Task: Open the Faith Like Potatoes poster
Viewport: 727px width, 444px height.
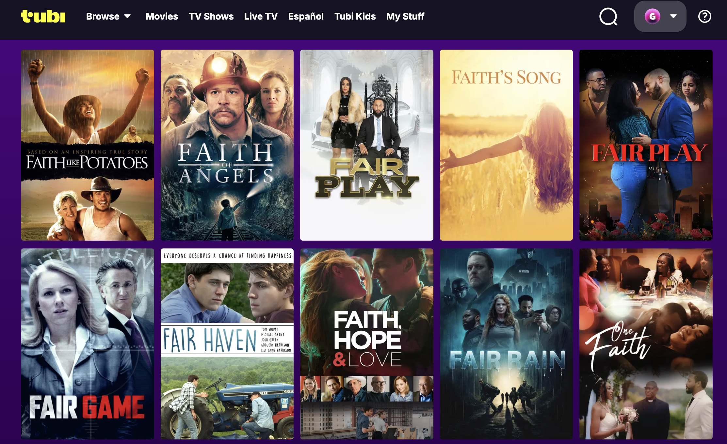Action: click(88, 145)
